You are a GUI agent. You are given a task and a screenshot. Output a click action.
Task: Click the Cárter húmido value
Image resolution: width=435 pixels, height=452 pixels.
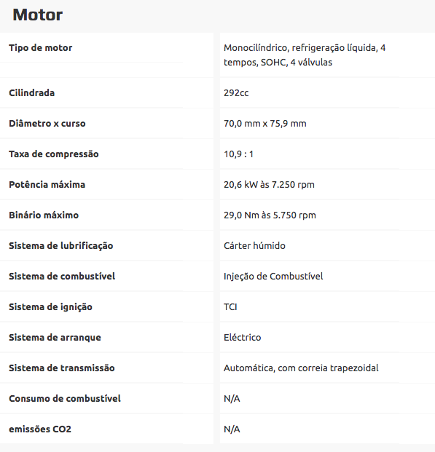(254, 245)
